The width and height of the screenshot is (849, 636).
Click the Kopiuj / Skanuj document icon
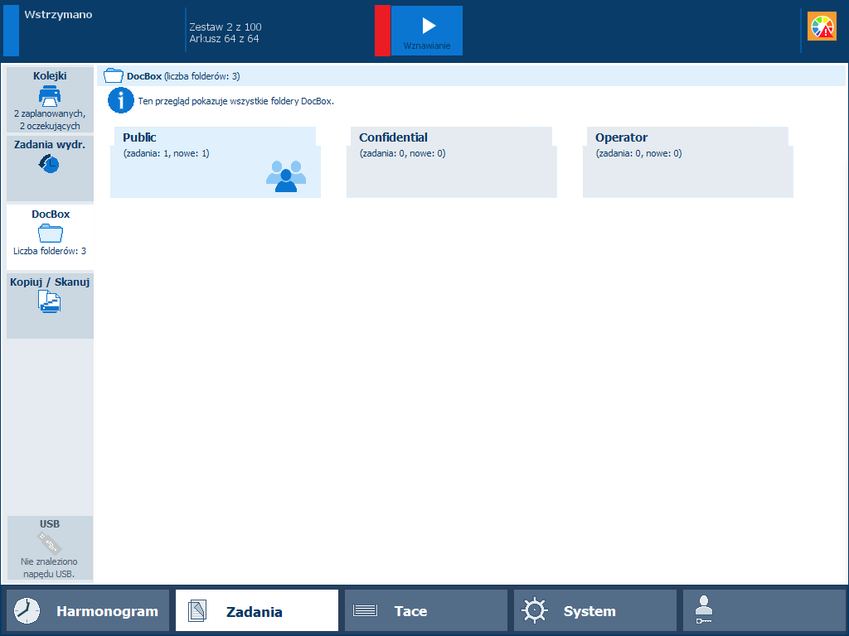[49, 301]
